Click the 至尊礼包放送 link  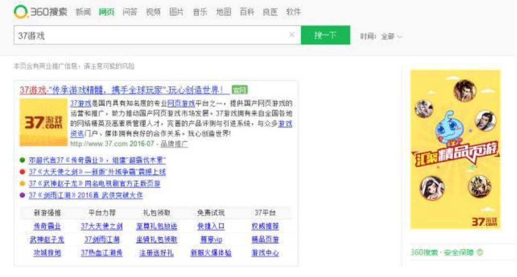[x=156, y=226]
